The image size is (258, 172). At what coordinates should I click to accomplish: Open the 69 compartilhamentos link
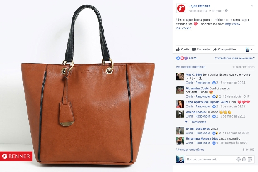[191, 67]
